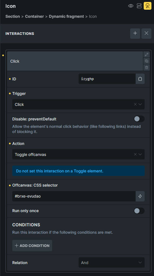The image size is (154, 276).
Task: Click the eye preview icon in header
Action: 131,6
